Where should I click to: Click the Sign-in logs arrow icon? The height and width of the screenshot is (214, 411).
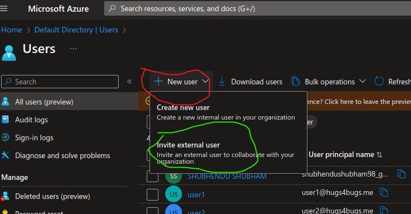(x=5, y=137)
